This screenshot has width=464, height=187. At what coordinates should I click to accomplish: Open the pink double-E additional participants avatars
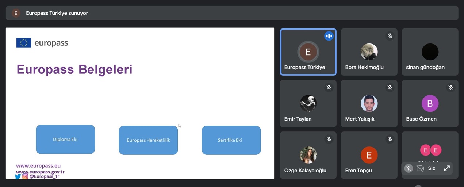click(x=431, y=150)
